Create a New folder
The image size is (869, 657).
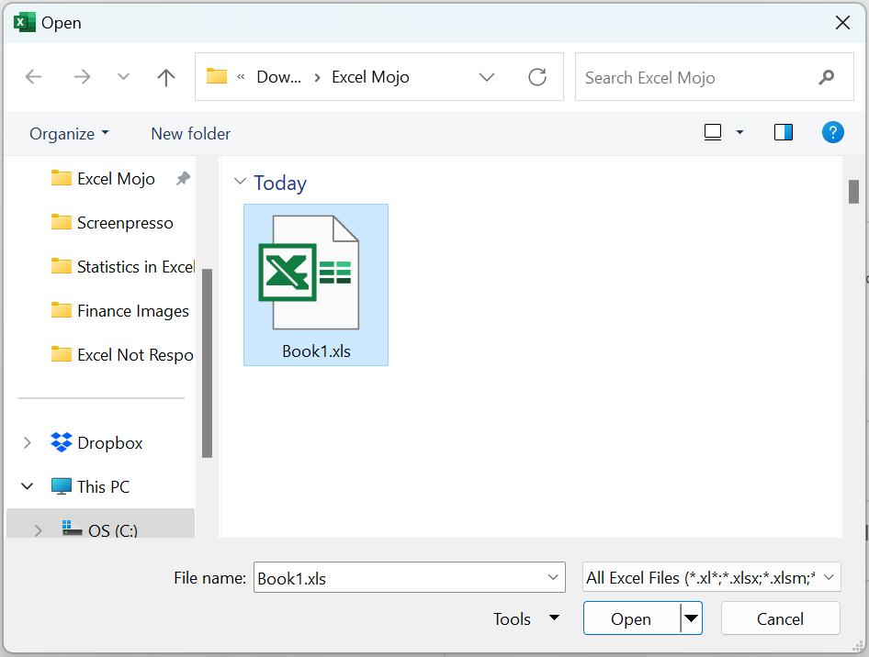point(191,134)
